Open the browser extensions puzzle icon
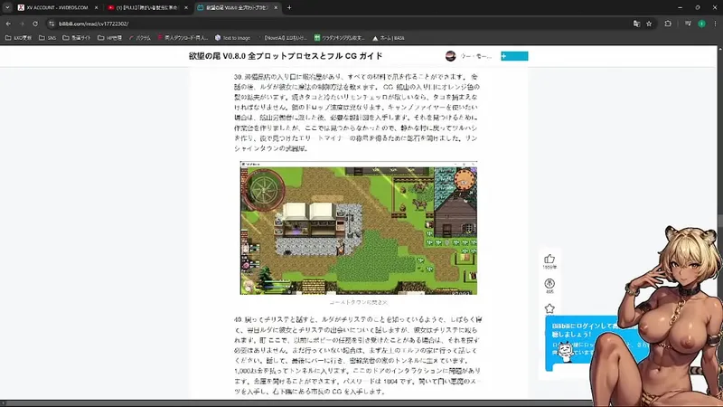 [x=668, y=24]
